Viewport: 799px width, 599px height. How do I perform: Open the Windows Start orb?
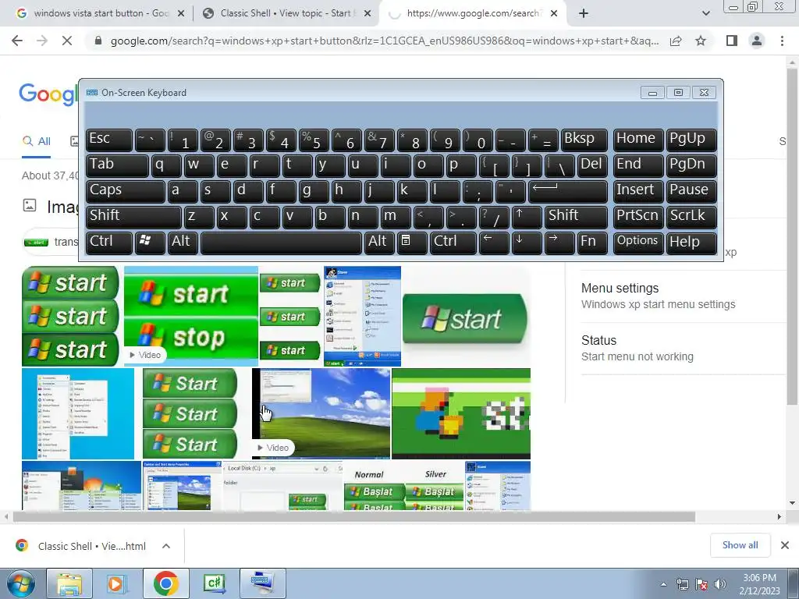20,583
